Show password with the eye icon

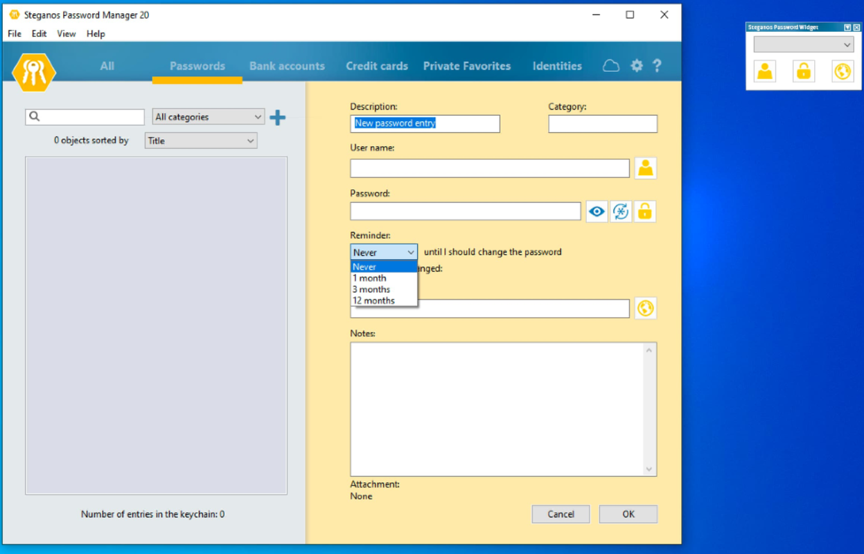coord(597,211)
